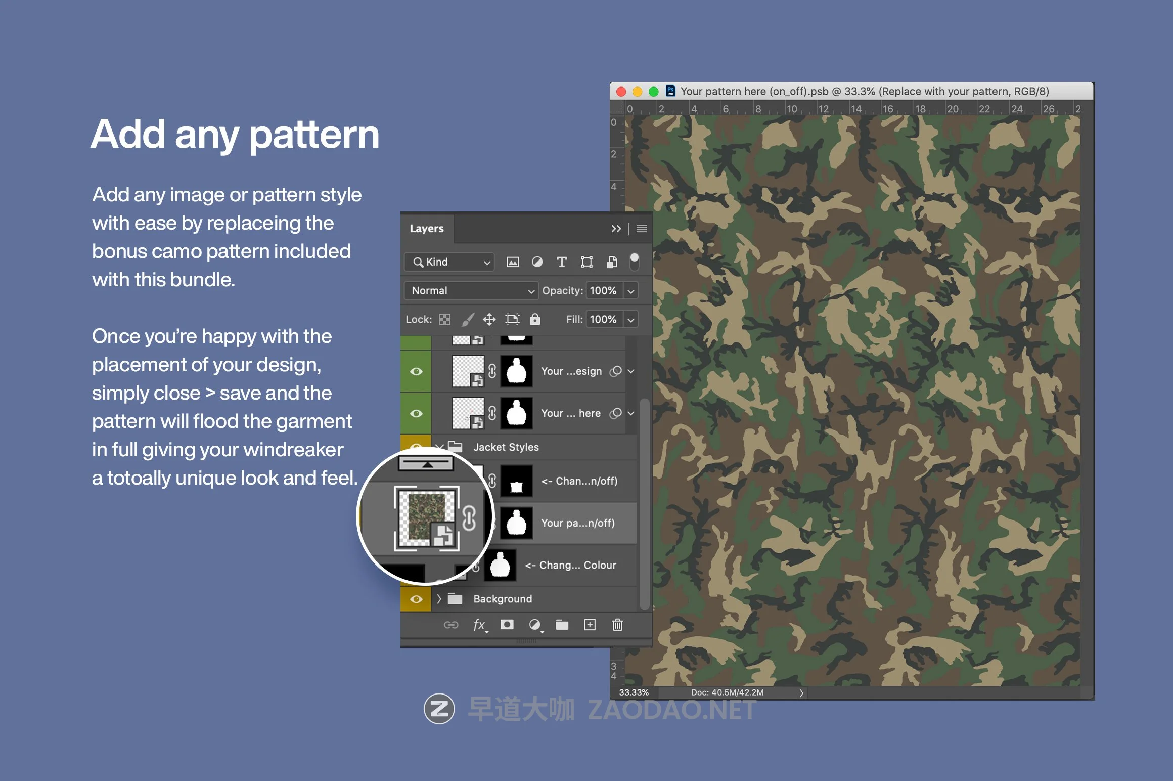Click the shape layer filter icon

click(587, 262)
